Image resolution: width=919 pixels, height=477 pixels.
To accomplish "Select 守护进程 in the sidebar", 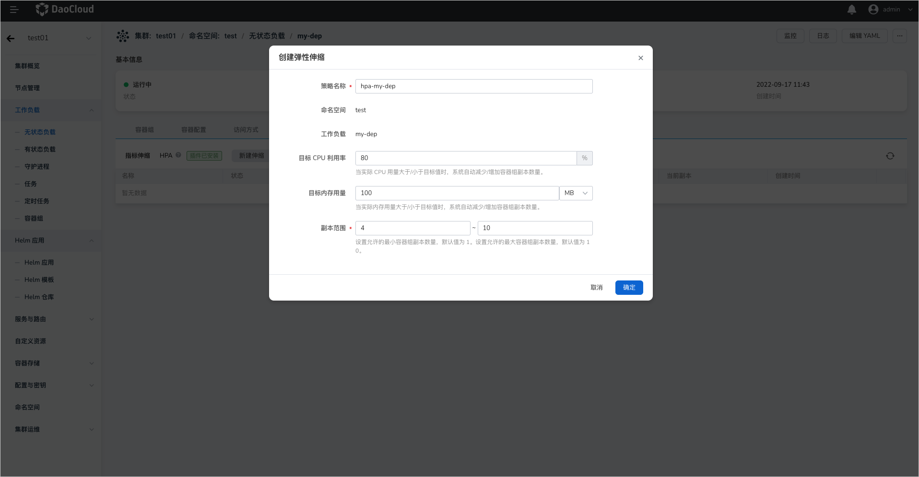I will pos(37,167).
